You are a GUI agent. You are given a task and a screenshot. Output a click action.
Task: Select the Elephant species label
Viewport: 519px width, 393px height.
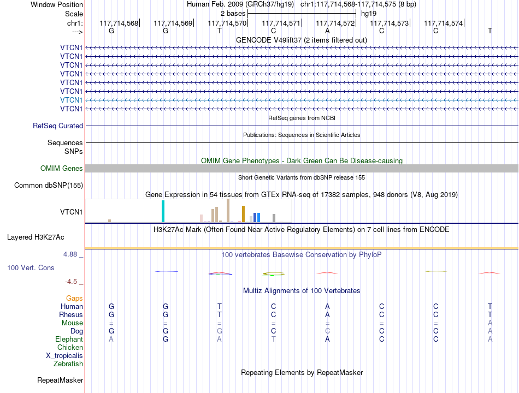coord(69,339)
